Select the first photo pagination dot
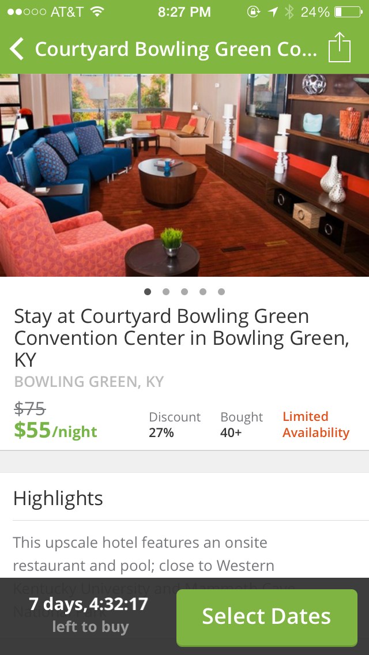This screenshot has width=369, height=655. point(148,292)
